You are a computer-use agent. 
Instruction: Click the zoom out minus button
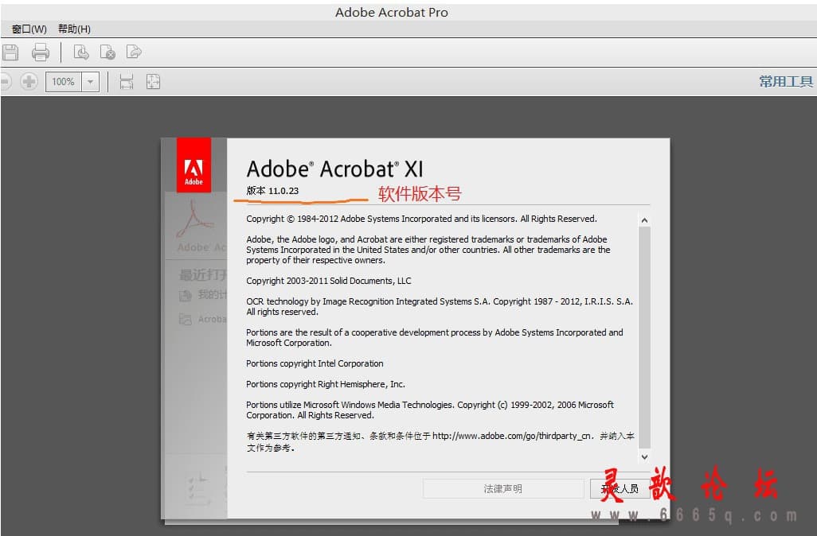(6, 82)
